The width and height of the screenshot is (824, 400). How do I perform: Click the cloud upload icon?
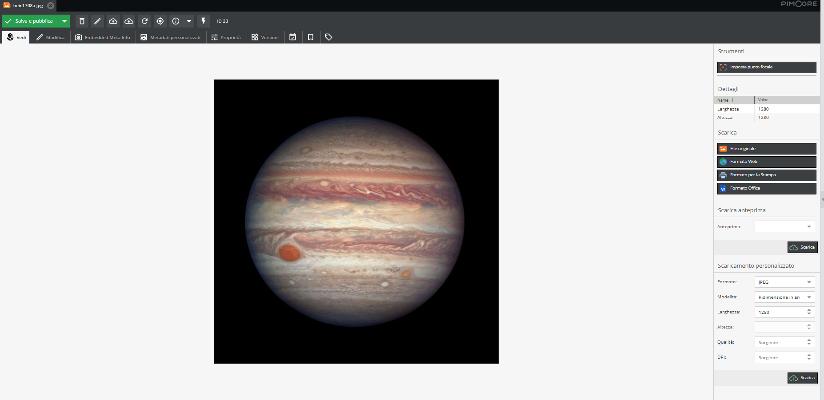point(113,21)
